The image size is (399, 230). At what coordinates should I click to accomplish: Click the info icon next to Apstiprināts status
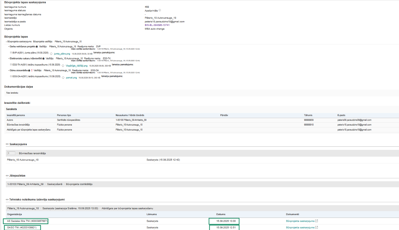click(x=160, y=10)
